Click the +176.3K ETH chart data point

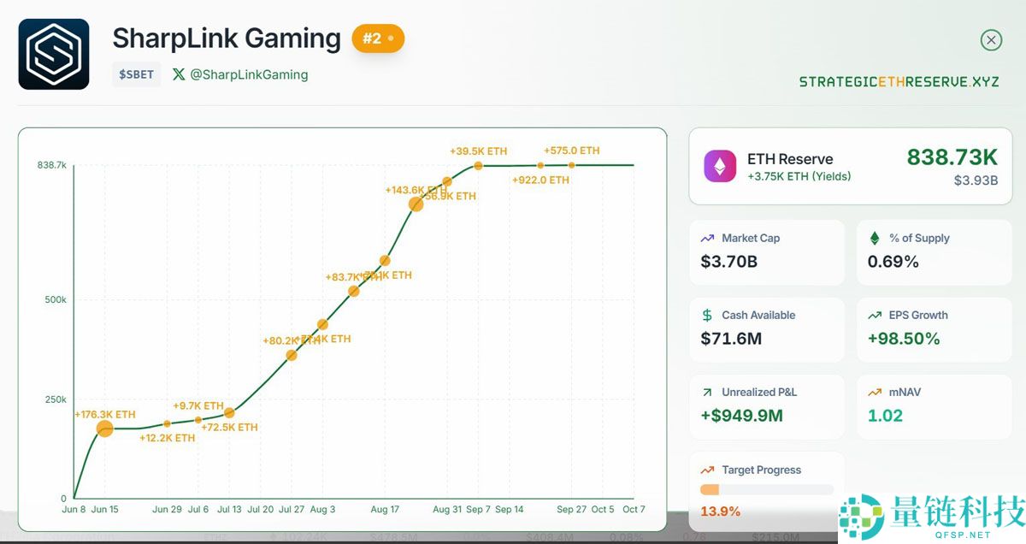(105, 429)
